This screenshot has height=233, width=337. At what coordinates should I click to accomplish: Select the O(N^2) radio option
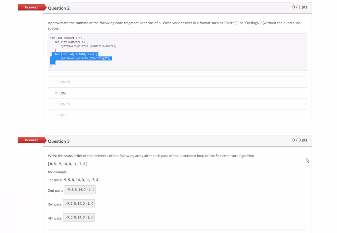pos(56,104)
